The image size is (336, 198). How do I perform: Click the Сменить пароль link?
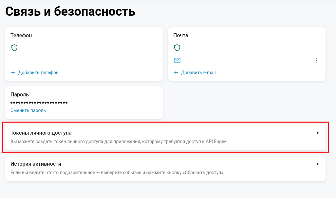coord(28,110)
